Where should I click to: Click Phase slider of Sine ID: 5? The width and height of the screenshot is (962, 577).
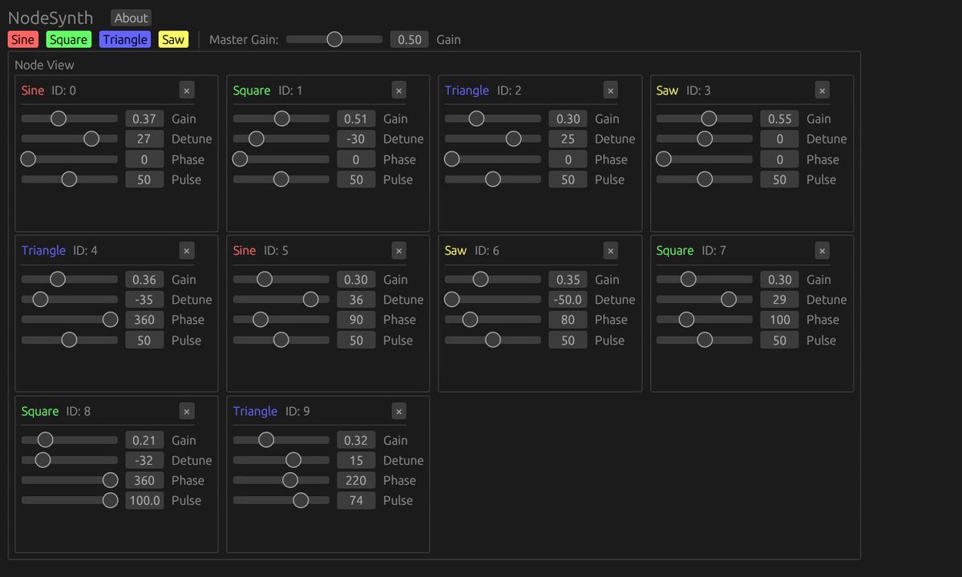coord(281,320)
